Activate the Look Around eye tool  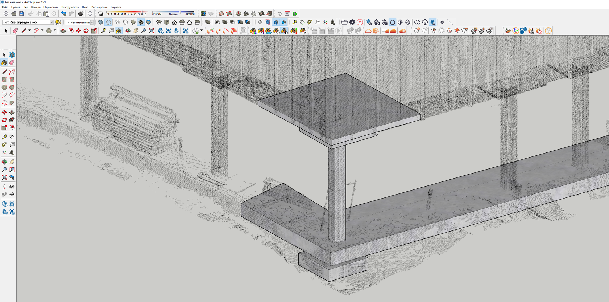pyautogui.click(x=12, y=187)
